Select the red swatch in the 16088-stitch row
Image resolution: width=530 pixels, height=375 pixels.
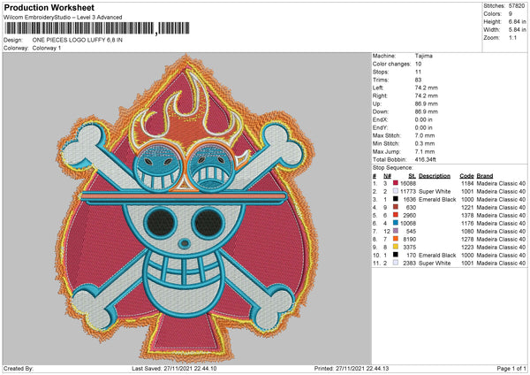tap(396, 183)
